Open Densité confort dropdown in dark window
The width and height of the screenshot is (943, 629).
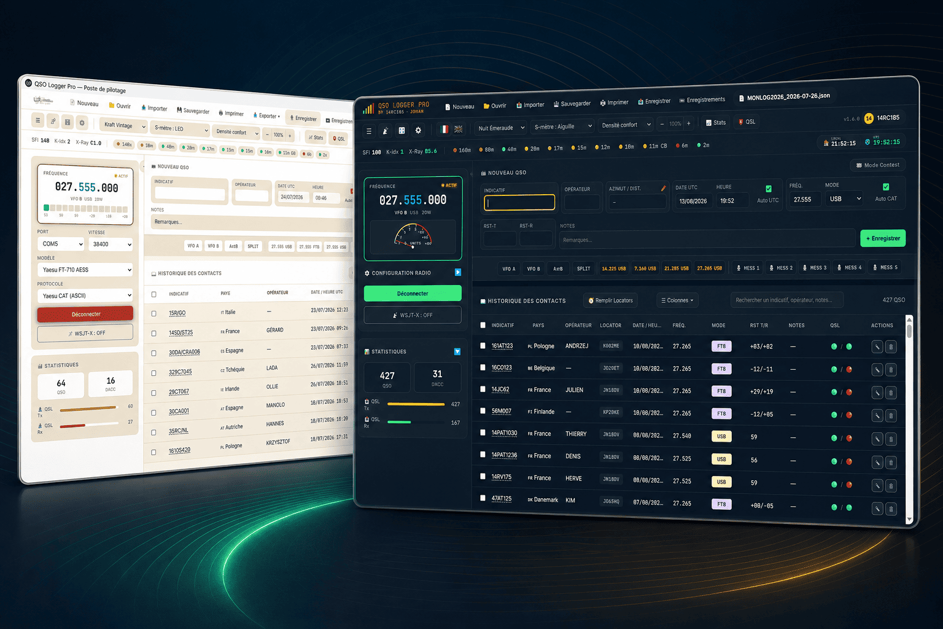(626, 125)
